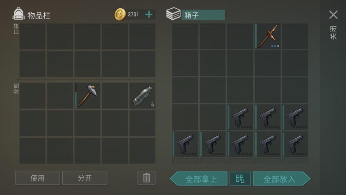346x195 pixels.
Task: Click the top-left empty chest slot
Action: (185, 36)
